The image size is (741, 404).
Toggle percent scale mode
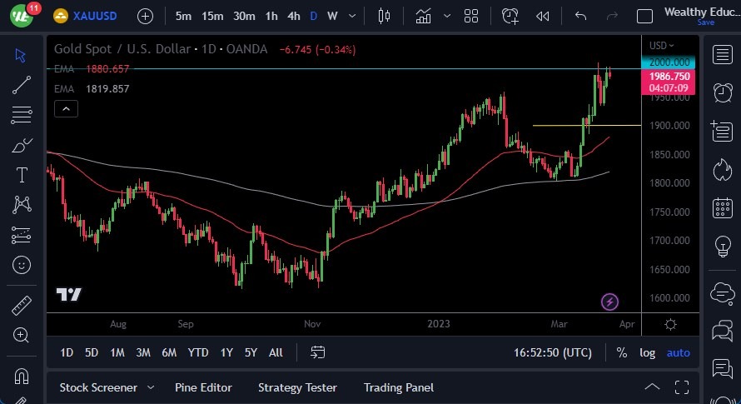[x=621, y=352]
